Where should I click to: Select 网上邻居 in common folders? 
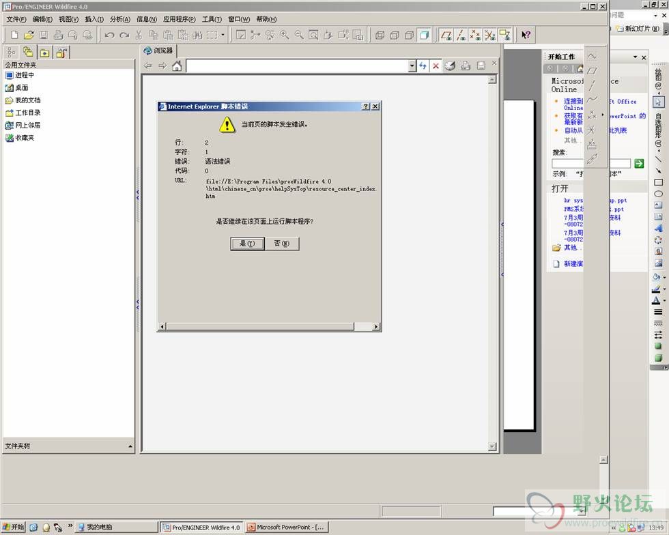23,125
